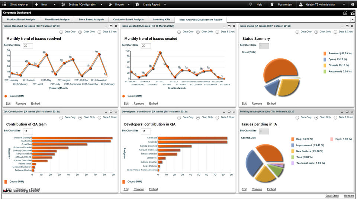
Task: Click the Resolved legend color swatch
Action: pyautogui.click(x=325, y=53)
